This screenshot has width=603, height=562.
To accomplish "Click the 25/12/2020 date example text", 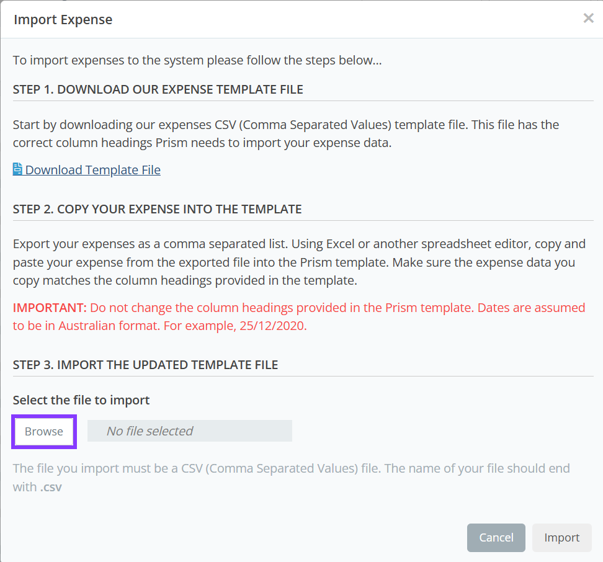I will click(x=272, y=326).
